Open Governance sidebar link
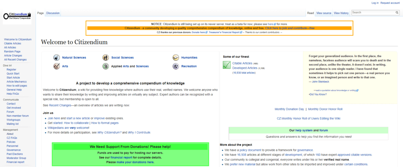 point(13,150)
